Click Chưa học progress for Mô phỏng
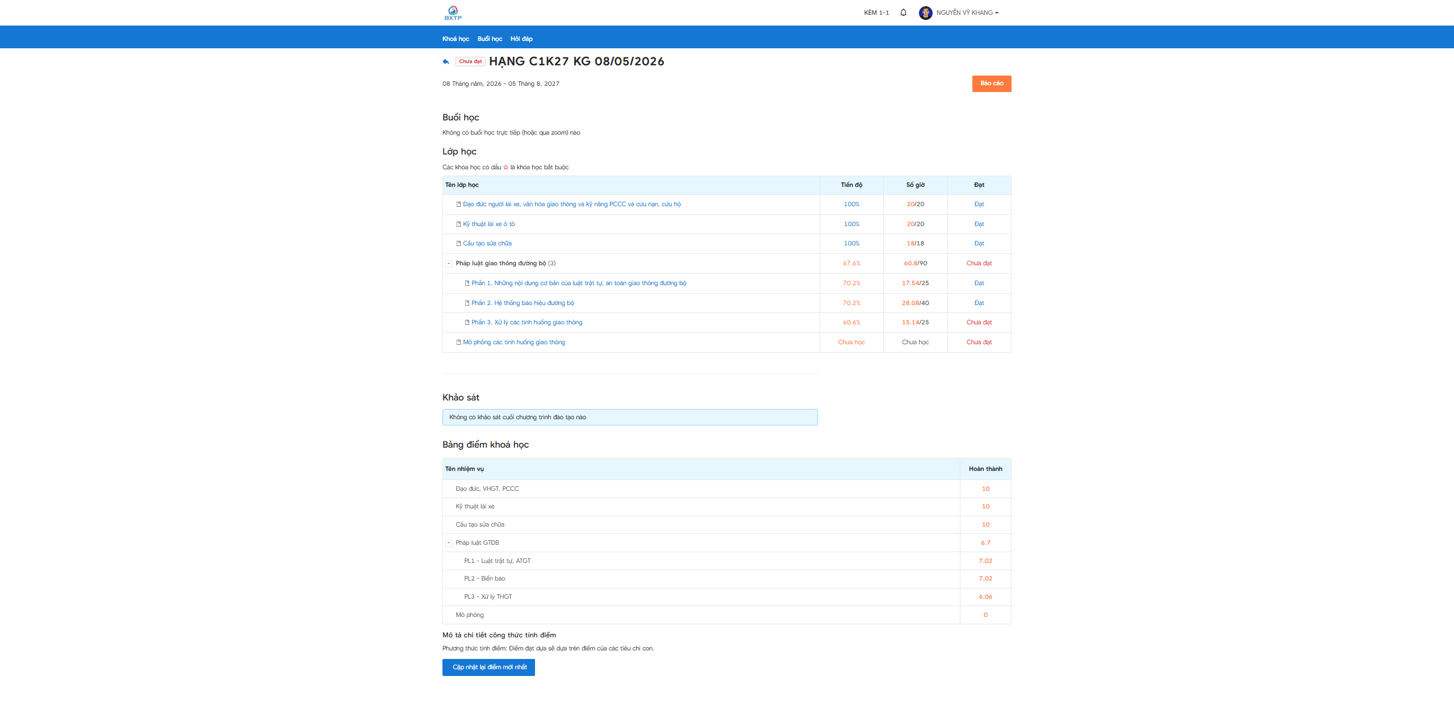 [851, 342]
